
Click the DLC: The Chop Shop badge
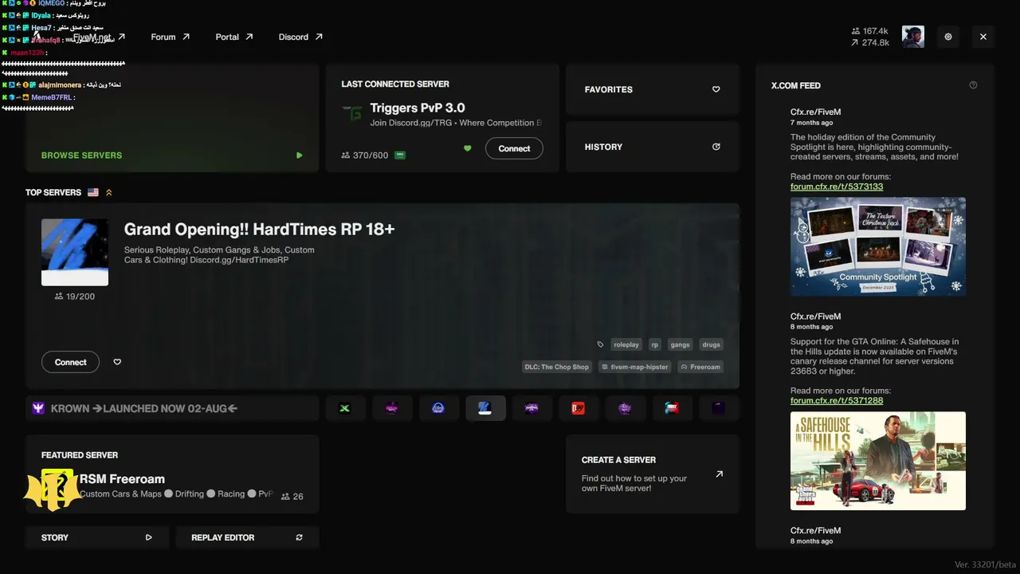click(556, 367)
